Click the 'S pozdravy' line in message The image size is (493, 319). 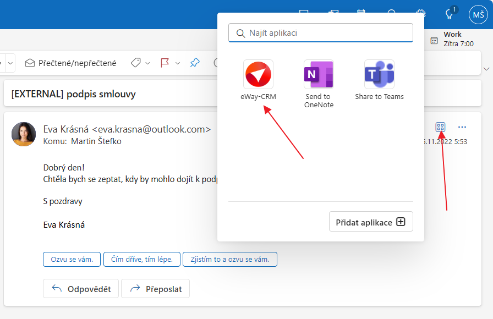coord(63,201)
